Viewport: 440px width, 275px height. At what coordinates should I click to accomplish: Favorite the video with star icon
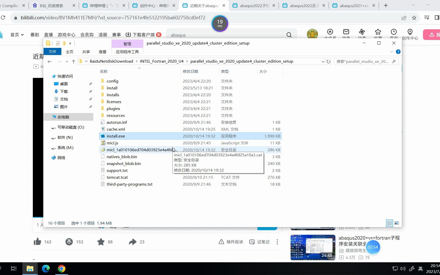[101, 242]
